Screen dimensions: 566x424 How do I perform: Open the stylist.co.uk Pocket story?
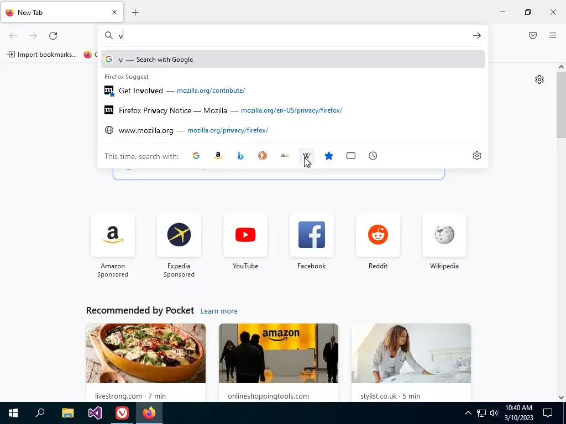click(411, 362)
